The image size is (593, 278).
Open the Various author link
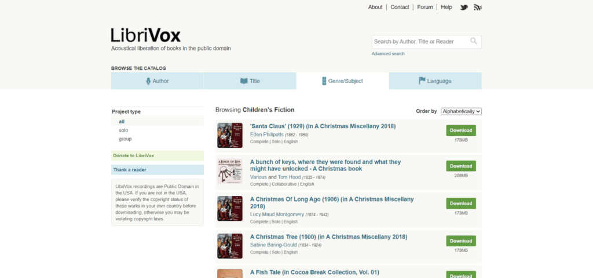click(258, 177)
